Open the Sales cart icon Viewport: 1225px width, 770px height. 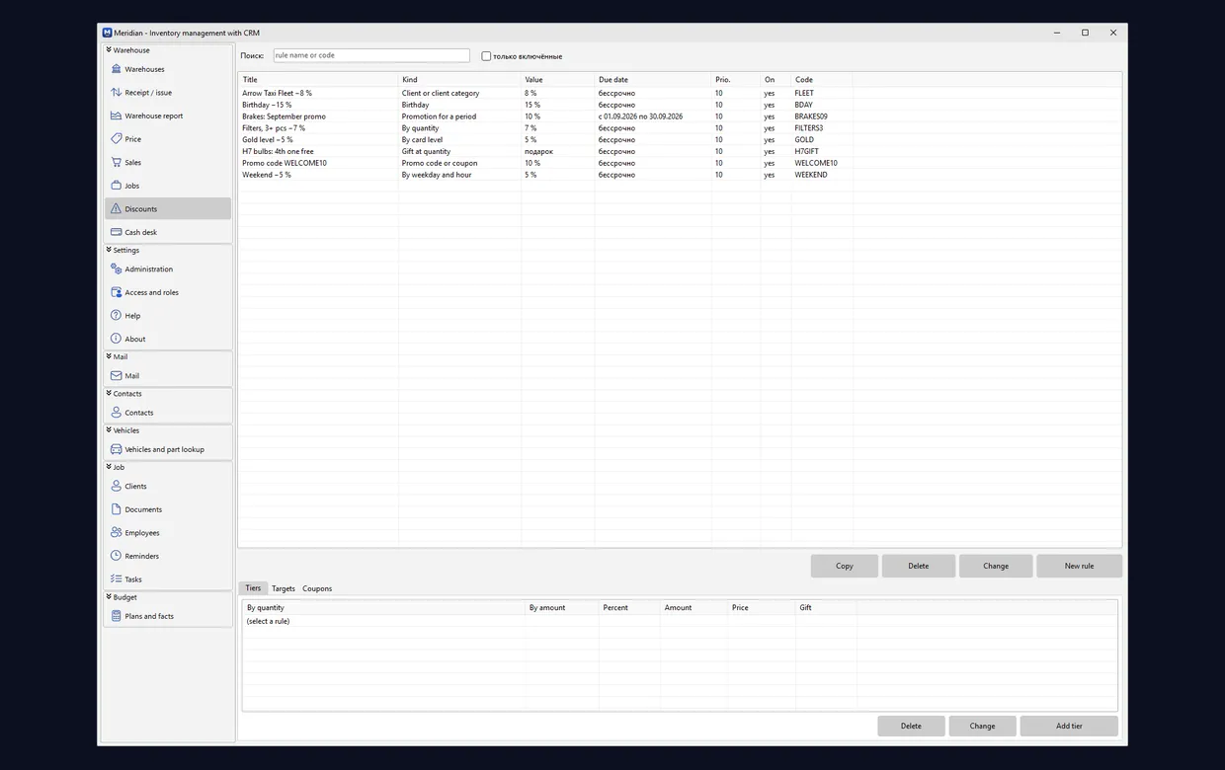(x=116, y=162)
